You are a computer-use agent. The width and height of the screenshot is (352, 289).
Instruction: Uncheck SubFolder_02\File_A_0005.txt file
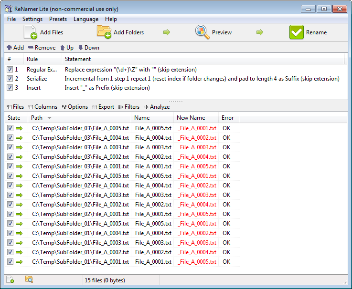[10, 176]
